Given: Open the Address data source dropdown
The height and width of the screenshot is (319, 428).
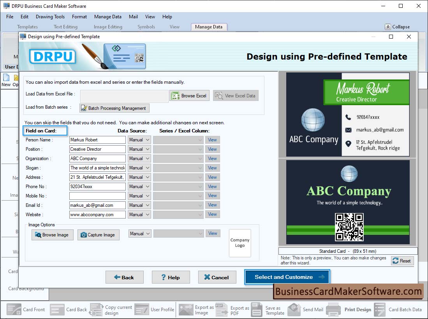Looking at the screenshot, I should 139,177.
